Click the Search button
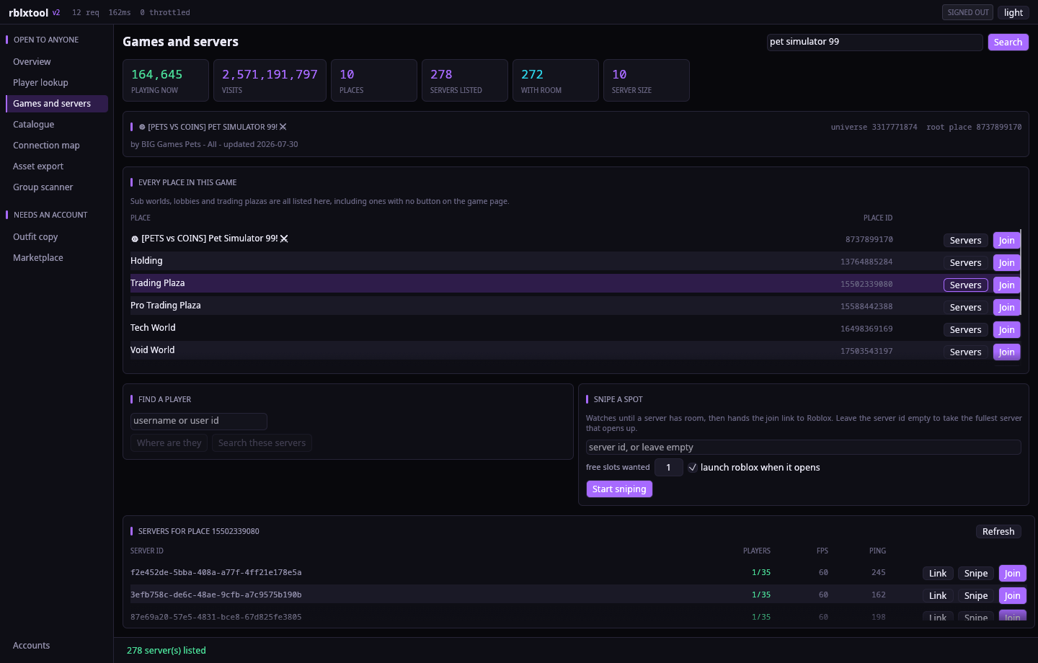 pyautogui.click(x=1008, y=43)
